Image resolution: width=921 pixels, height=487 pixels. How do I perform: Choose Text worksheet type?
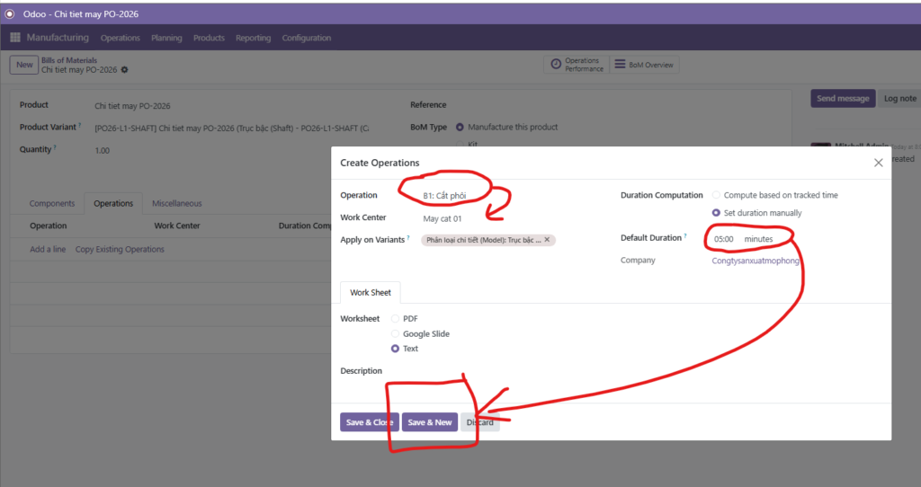[396, 349]
